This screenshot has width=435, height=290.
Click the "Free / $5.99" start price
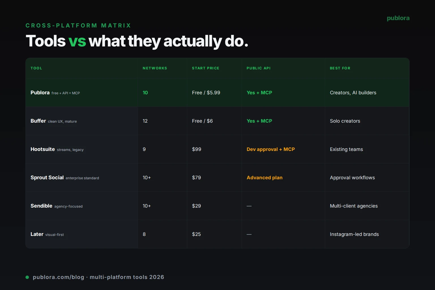tap(206, 93)
